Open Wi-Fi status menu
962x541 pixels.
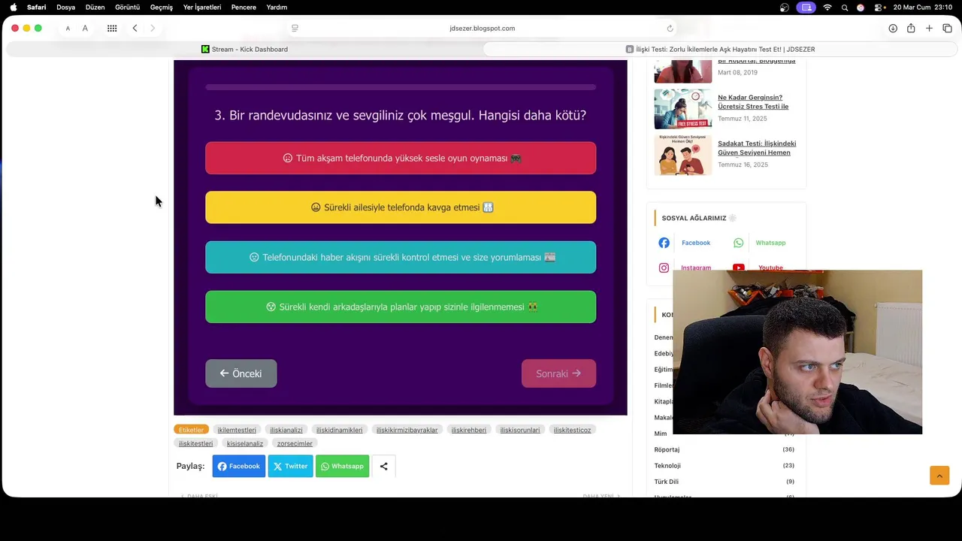827,7
